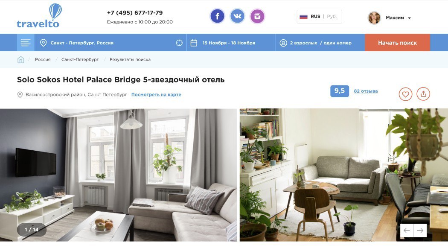Go to the home breadcrumb icon
Screen dimensions: 448x251
20,59
